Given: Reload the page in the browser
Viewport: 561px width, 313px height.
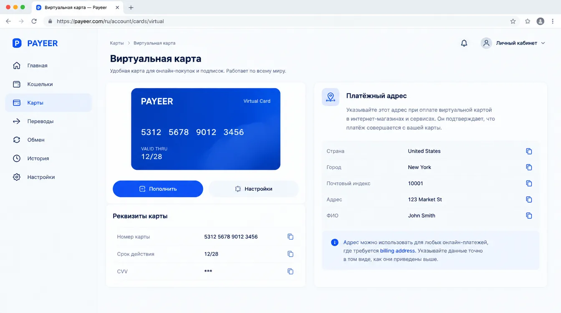Looking at the screenshot, I should tap(34, 21).
